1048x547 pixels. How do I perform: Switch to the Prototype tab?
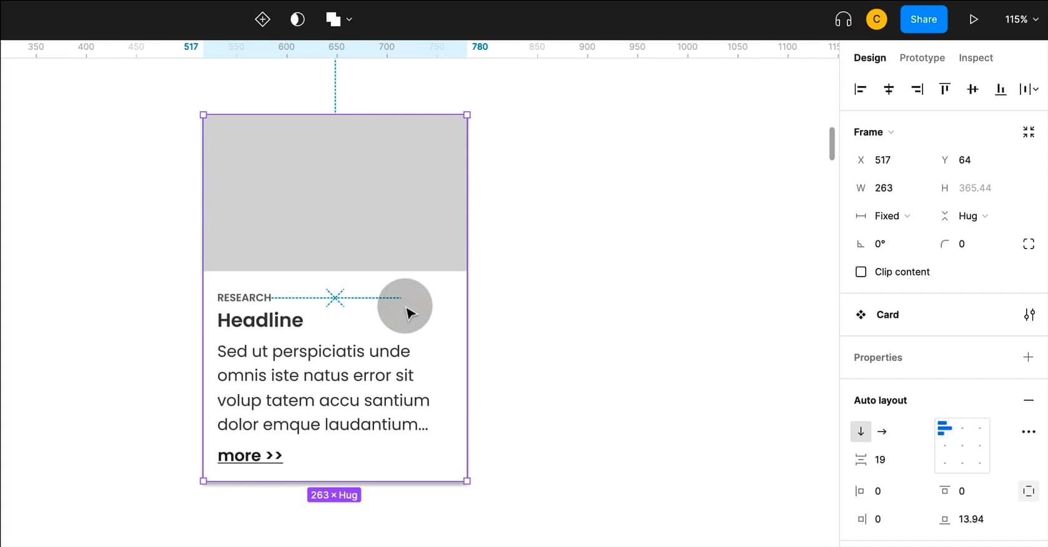[922, 57]
